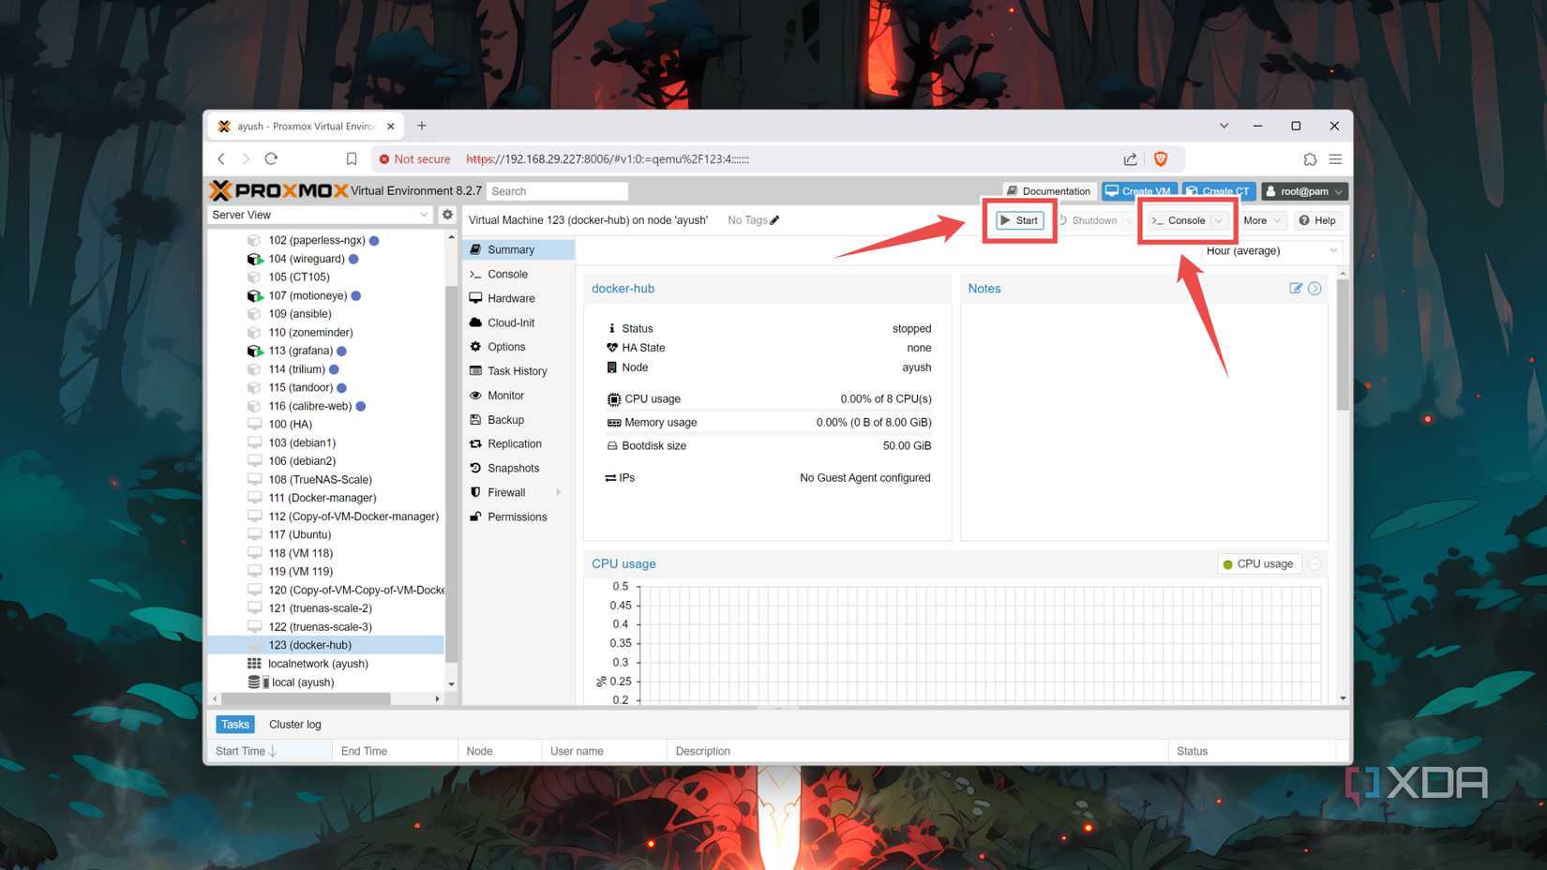Select container 104 (wireguard)
This screenshot has width=1547, height=870.
[x=307, y=259]
